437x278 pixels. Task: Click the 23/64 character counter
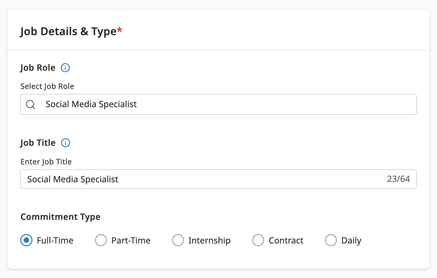(x=398, y=179)
